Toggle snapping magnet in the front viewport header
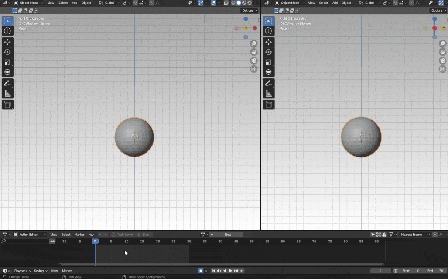Viewport: 448px width, 279px height. [x=135, y=3]
